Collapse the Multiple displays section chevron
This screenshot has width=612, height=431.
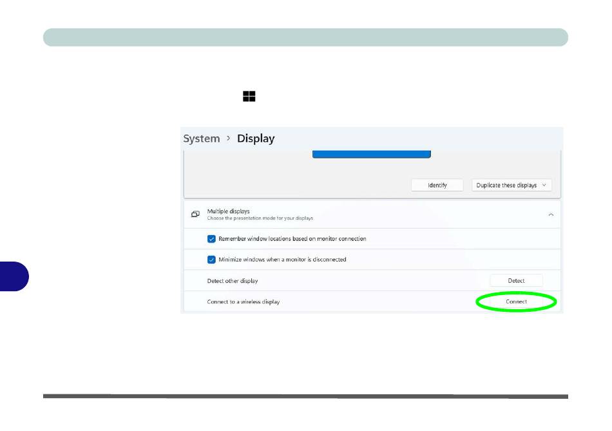(550, 215)
